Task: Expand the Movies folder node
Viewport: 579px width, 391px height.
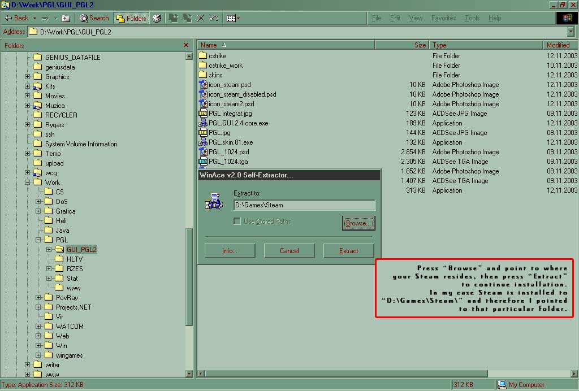Action: (x=27, y=96)
